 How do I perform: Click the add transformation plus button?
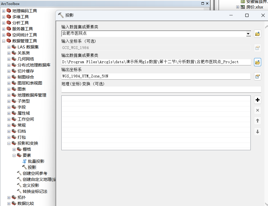click(x=257, y=100)
